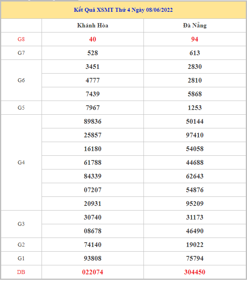247x281 pixels.
Task: Click the G4 row label
Action: click(21, 162)
